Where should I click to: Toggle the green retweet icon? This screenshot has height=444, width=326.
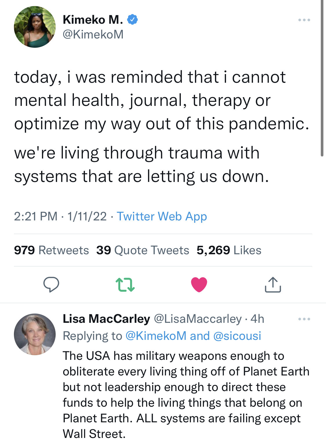[x=125, y=285]
